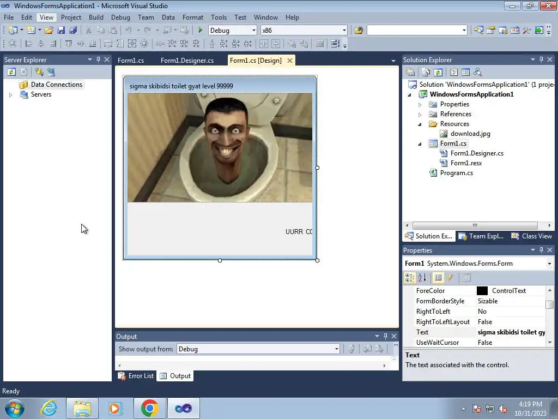Click the Make Same Width icon
This screenshot has width=558, height=419.
[x=108, y=44]
